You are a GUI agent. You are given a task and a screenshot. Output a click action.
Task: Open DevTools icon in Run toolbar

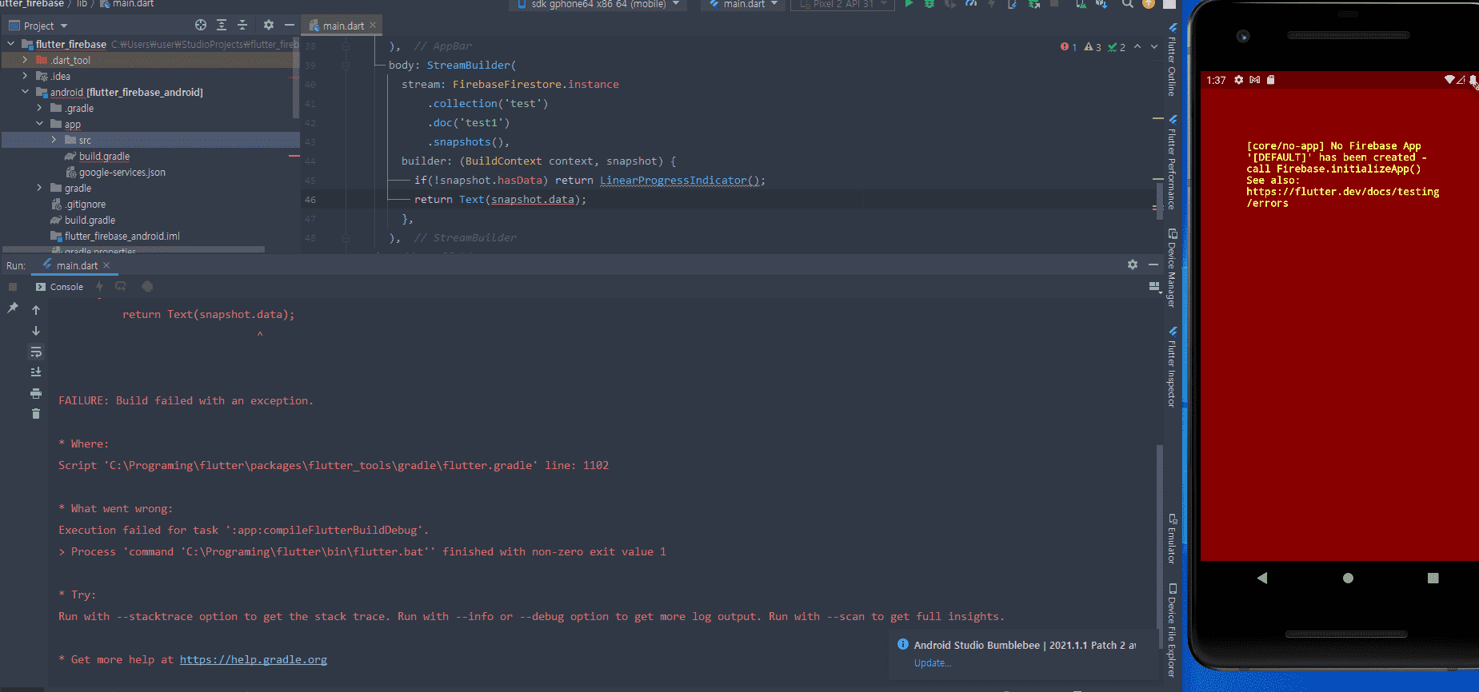(147, 286)
